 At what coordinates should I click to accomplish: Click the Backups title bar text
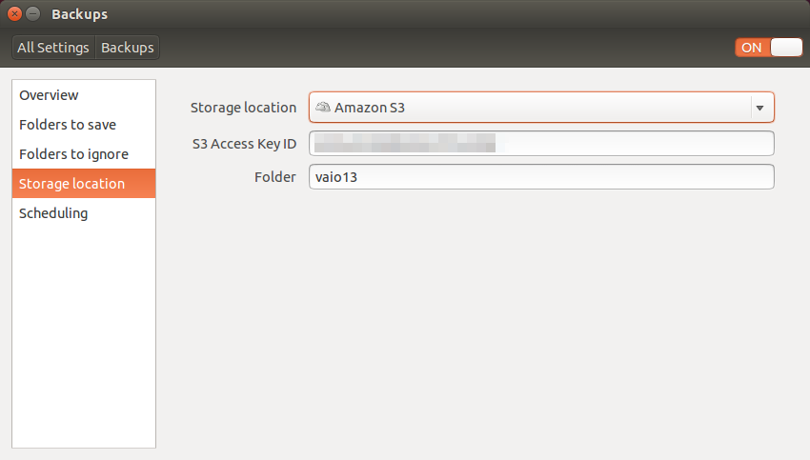point(79,14)
